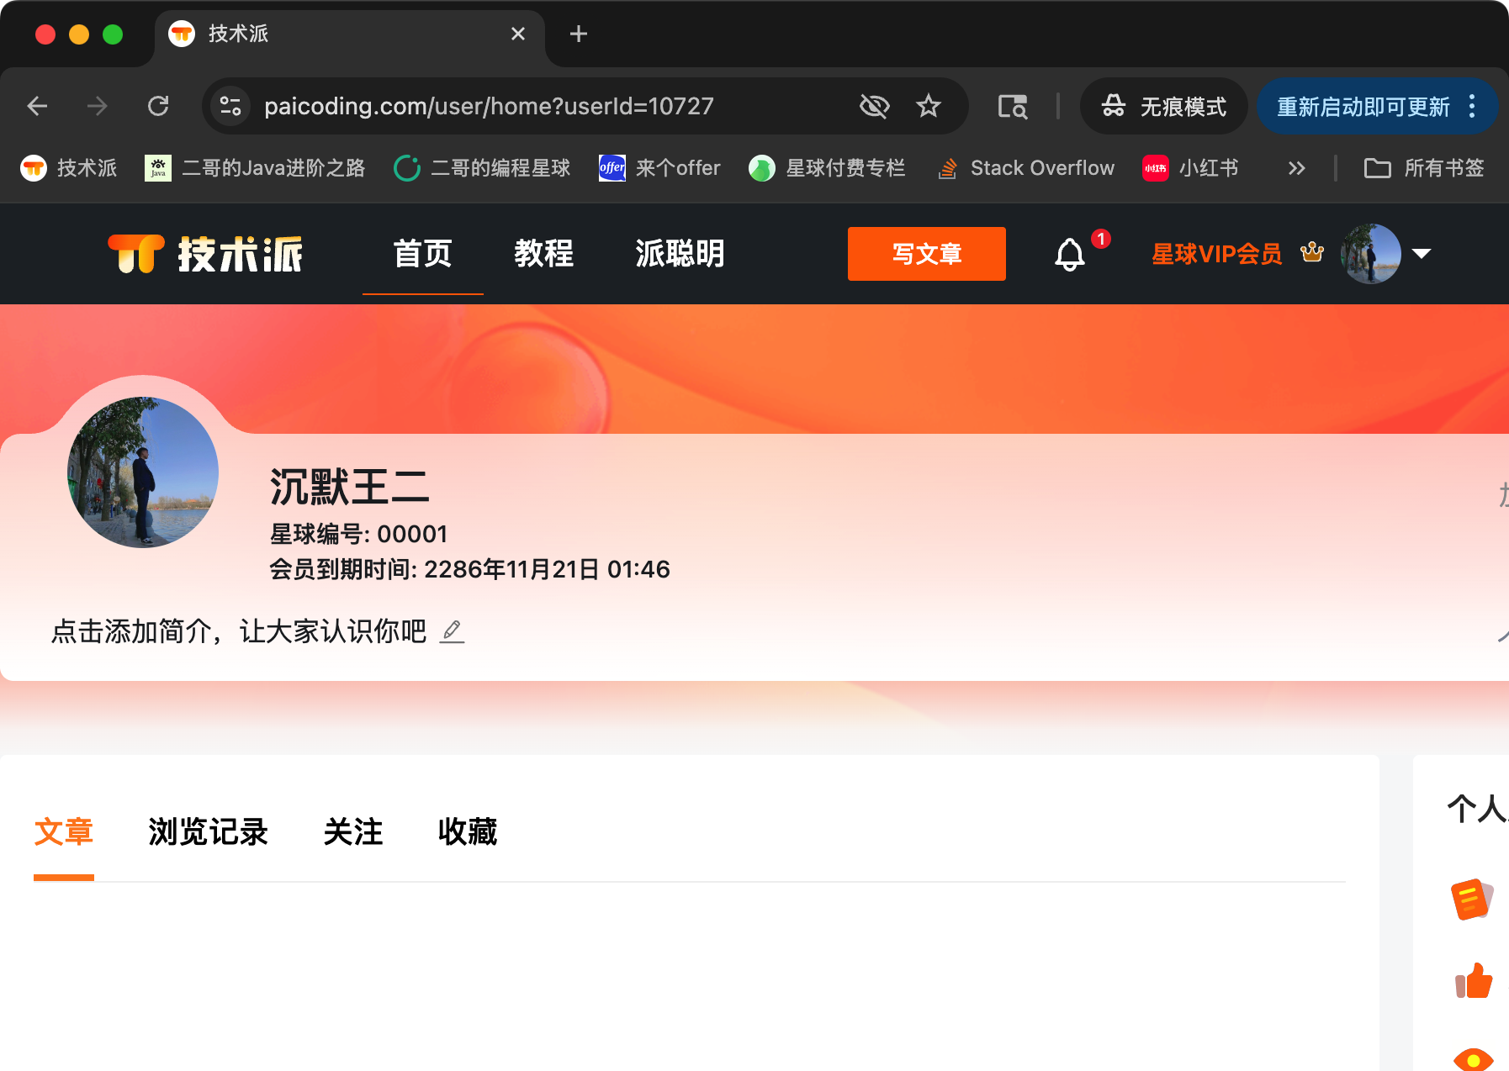This screenshot has height=1071, width=1509.
Task: Click the notification bell icon
Action: pos(1069,254)
